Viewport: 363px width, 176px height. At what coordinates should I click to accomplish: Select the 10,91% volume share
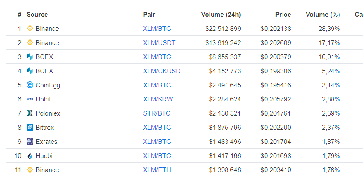pos(329,57)
